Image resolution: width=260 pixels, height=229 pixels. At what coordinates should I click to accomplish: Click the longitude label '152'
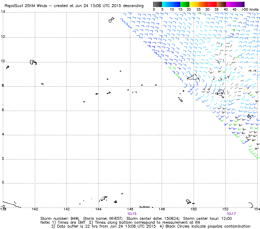[225, 209]
